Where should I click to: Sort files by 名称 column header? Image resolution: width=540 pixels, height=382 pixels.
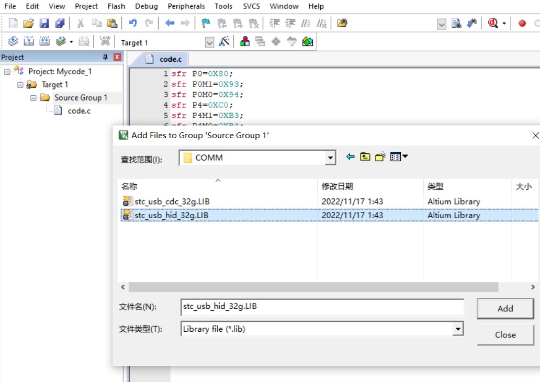point(217,186)
